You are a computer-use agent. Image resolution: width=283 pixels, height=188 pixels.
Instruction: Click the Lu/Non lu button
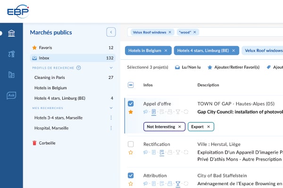(x=189, y=67)
